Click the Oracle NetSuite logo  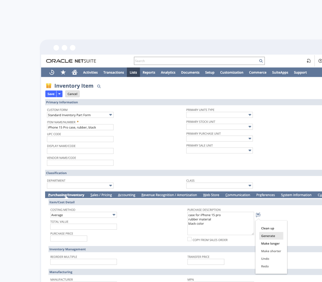tap(71, 61)
